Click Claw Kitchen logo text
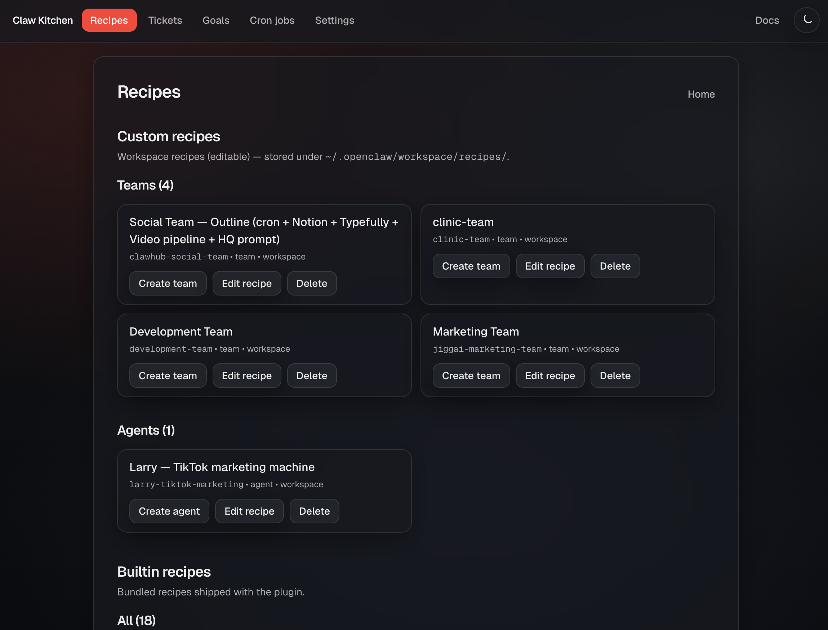The width and height of the screenshot is (828, 630). [43, 20]
